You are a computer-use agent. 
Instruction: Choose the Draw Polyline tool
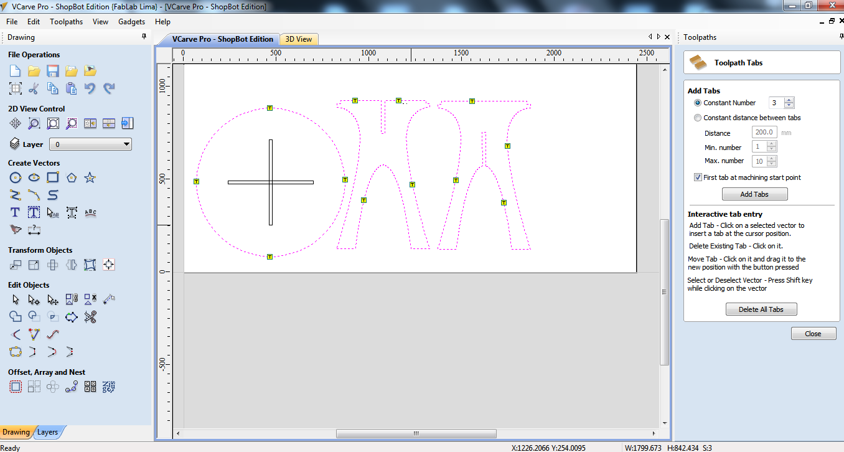16,195
